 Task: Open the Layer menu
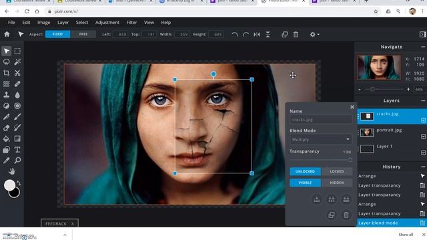click(63, 23)
